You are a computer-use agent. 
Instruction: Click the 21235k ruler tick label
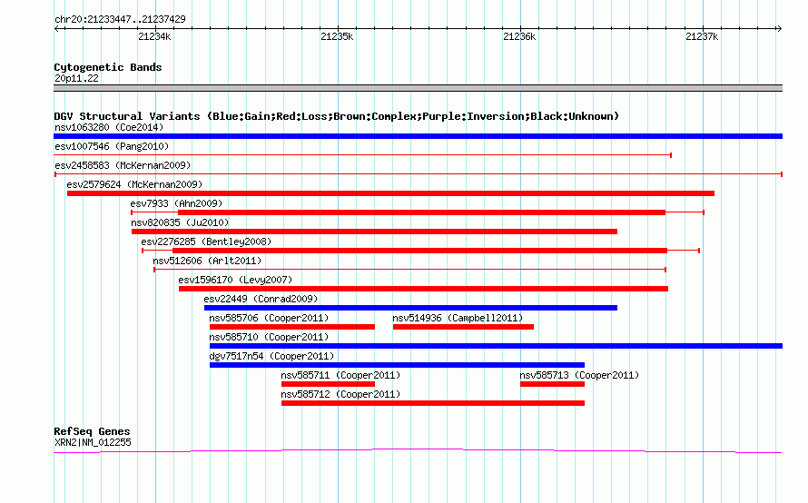point(337,36)
